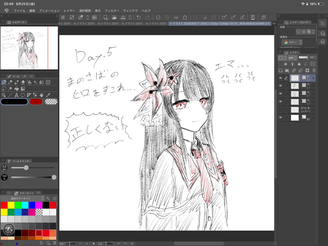
Task: Expand arrows beside the save icon in command bar
Action: tap(130, 17)
